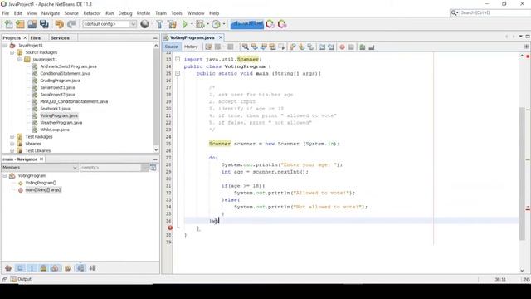Click the Comment editor toolbar icon
The height and width of the screenshot is (299, 531).
(x=363, y=47)
